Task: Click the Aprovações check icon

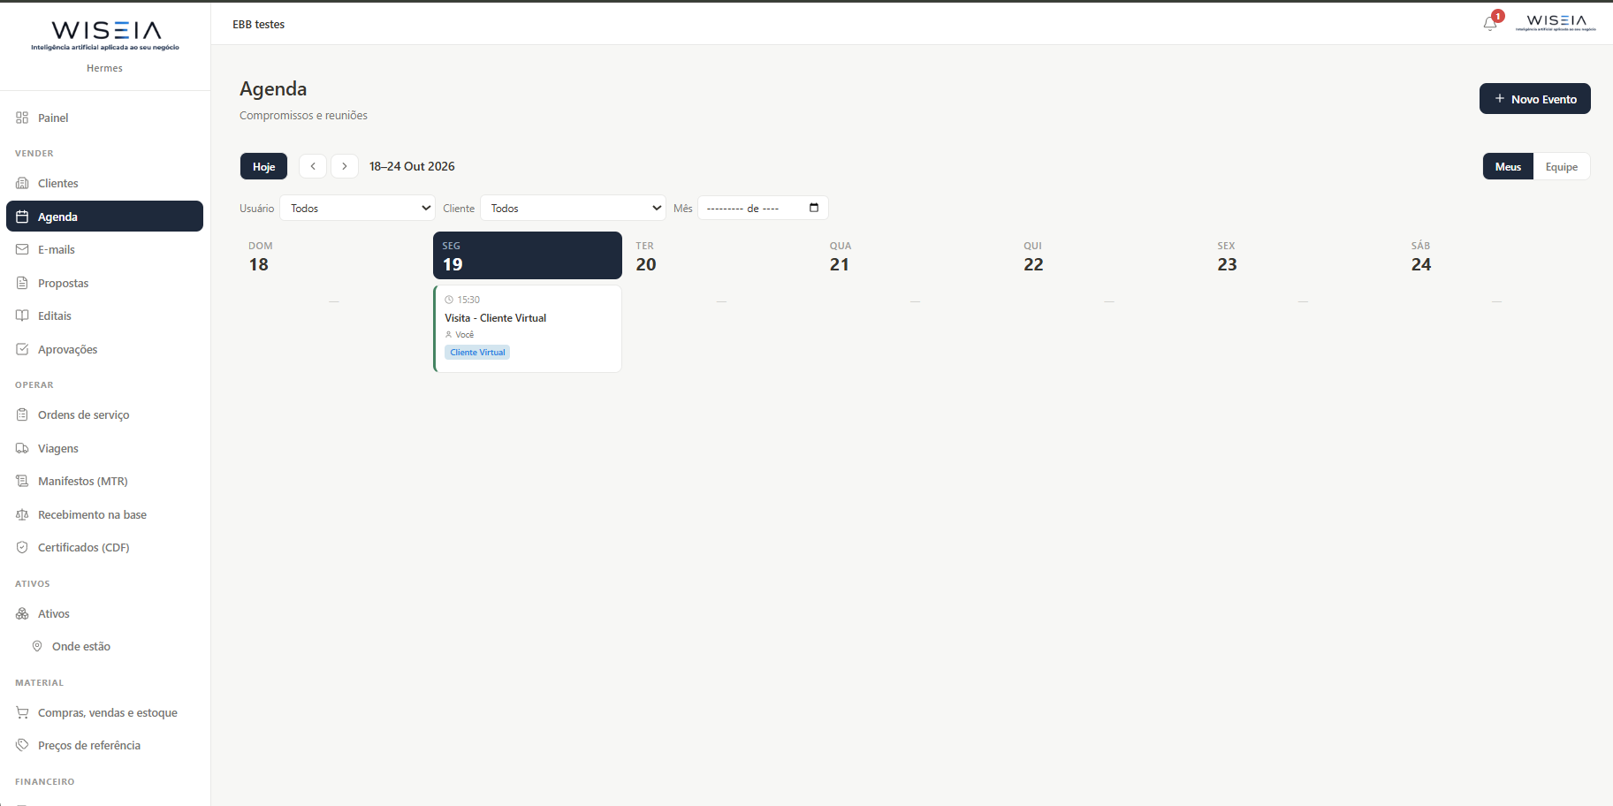Action: point(22,349)
